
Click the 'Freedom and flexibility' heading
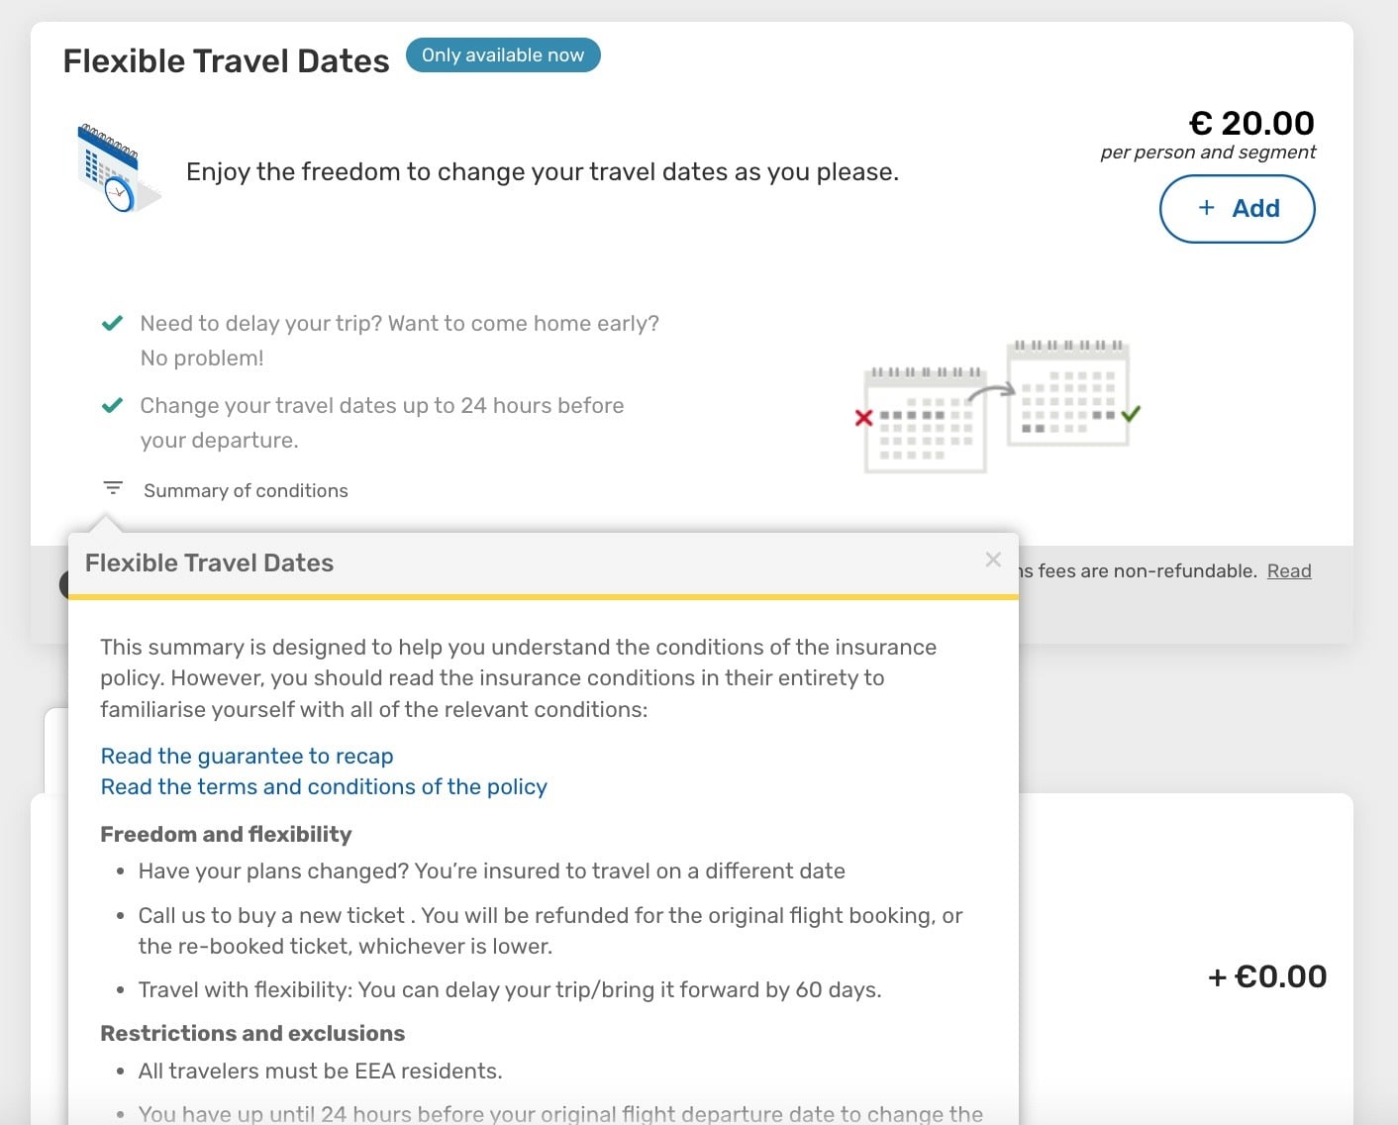tap(226, 834)
